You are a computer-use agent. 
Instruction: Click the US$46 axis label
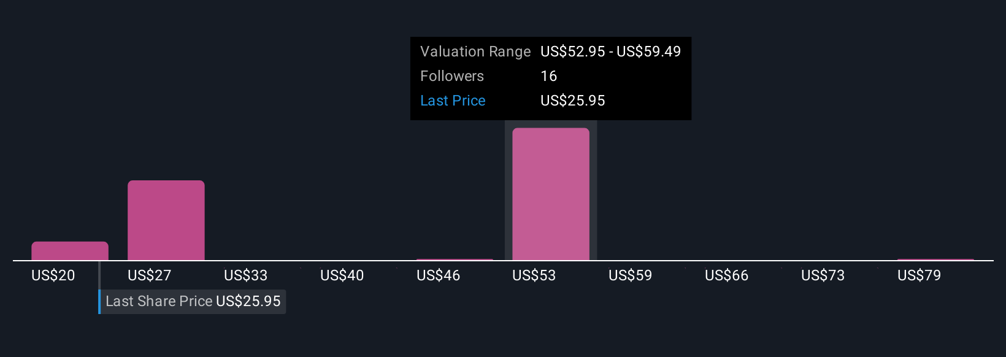(439, 275)
